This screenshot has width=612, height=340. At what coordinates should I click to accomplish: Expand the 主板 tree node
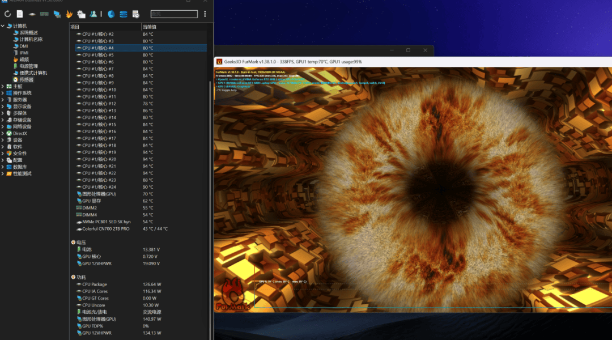(x=3, y=86)
